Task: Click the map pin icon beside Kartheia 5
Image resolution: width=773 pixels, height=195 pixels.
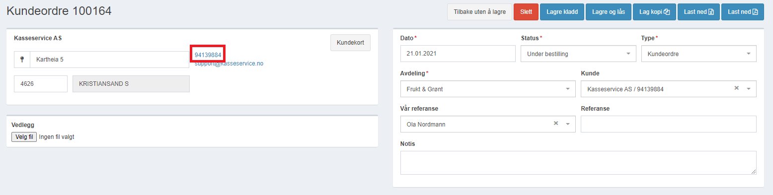Action: coord(22,60)
